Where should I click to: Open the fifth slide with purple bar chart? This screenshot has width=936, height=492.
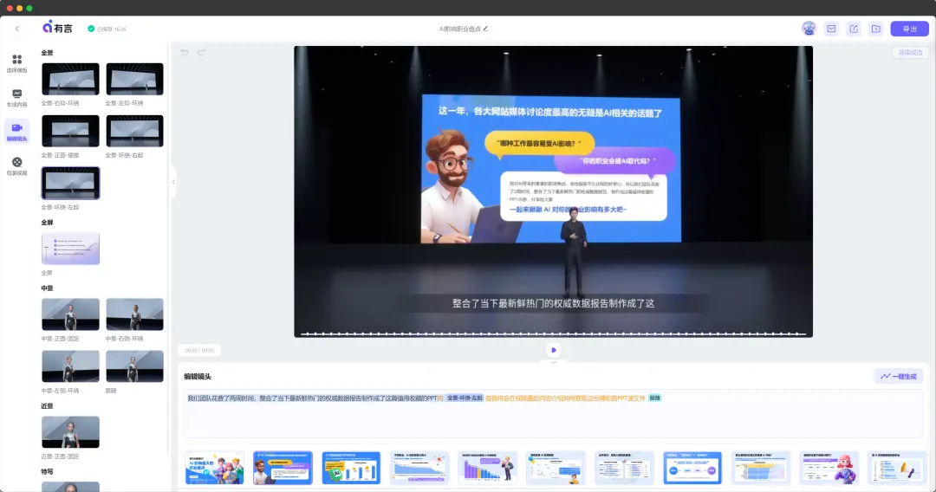coord(487,468)
